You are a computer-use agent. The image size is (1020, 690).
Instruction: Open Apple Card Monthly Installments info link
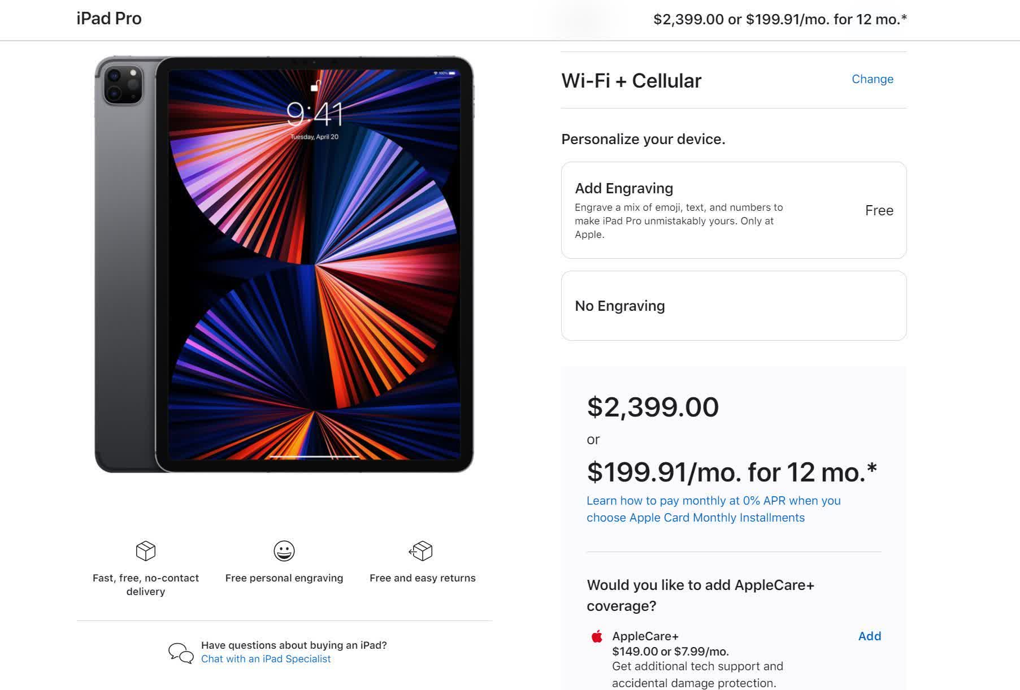pos(713,509)
